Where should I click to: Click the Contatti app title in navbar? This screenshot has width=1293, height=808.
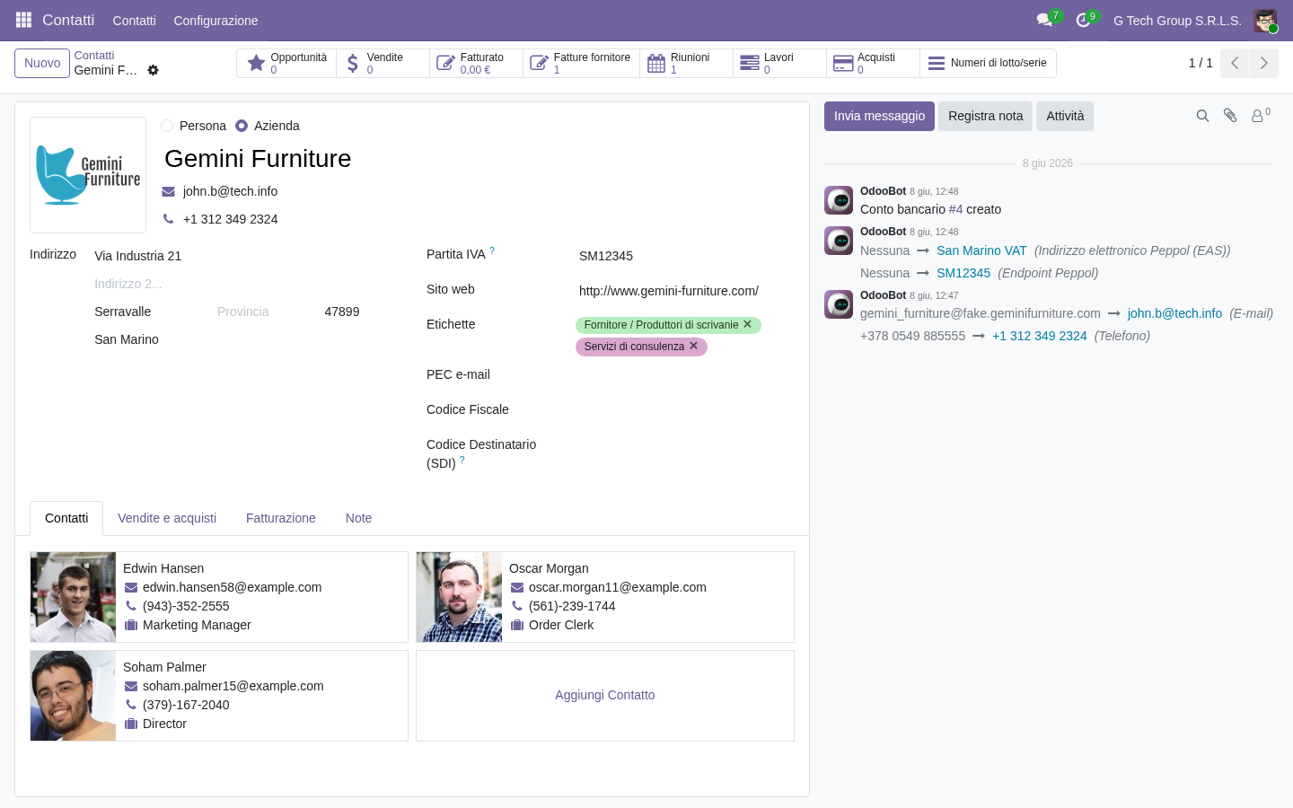68,20
